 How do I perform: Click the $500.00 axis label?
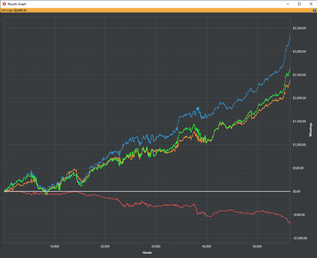(298, 168)
